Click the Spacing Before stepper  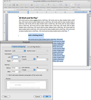[20, 68]
